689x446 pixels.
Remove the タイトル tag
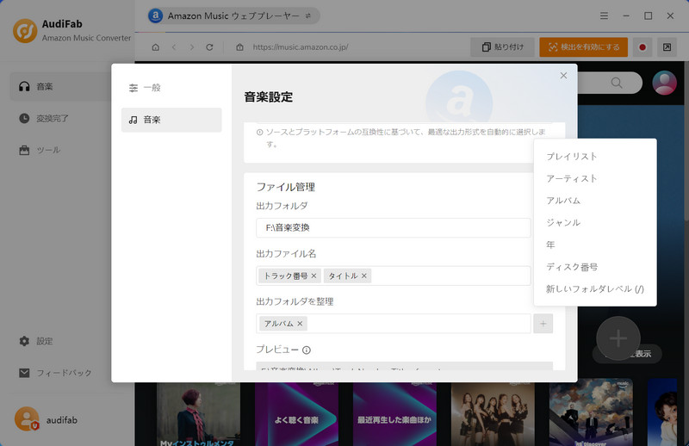[x=363, y=276]
